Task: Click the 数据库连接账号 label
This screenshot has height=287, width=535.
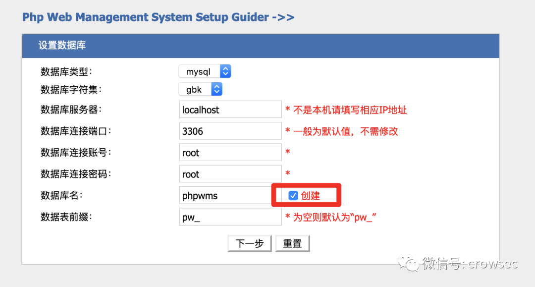Action: click(76, 153)
